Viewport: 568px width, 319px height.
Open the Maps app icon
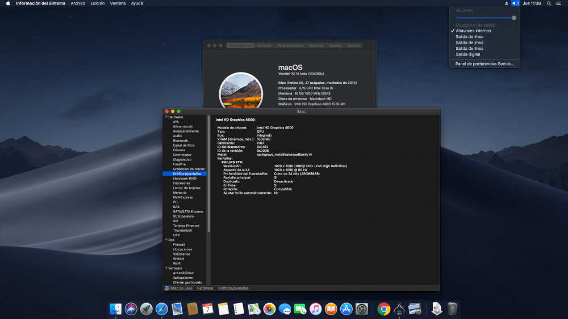254,309
